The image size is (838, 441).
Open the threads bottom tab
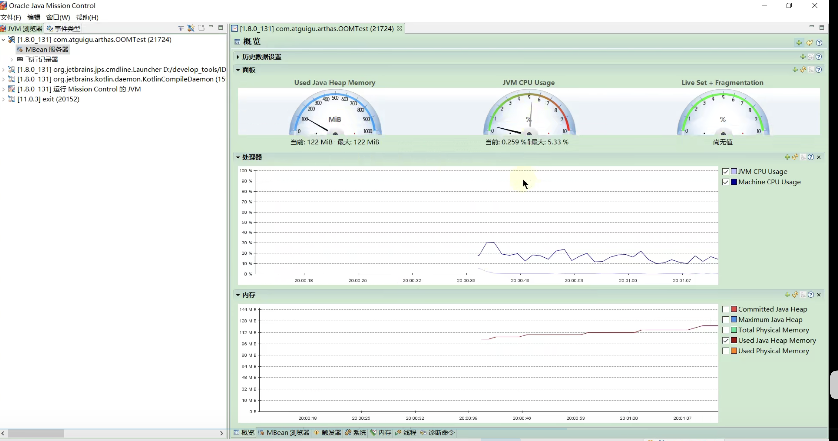pyautogui.click(x=406, y=433)
